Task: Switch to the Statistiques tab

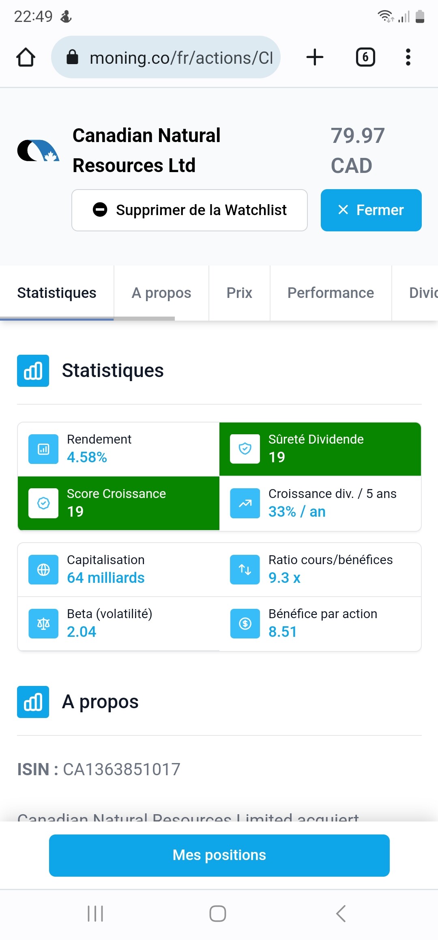Action: (57, 293)
